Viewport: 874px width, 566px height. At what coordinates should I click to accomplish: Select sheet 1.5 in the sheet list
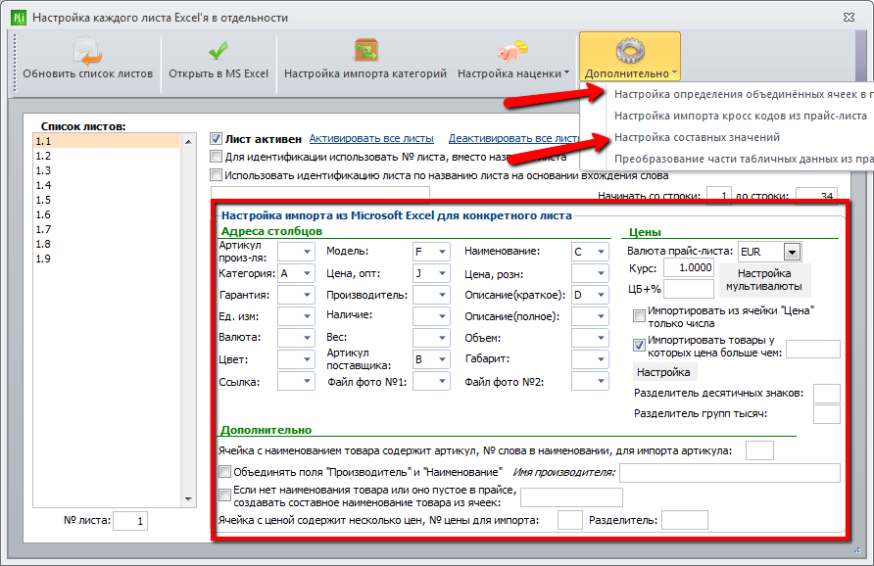click(106, 200)
